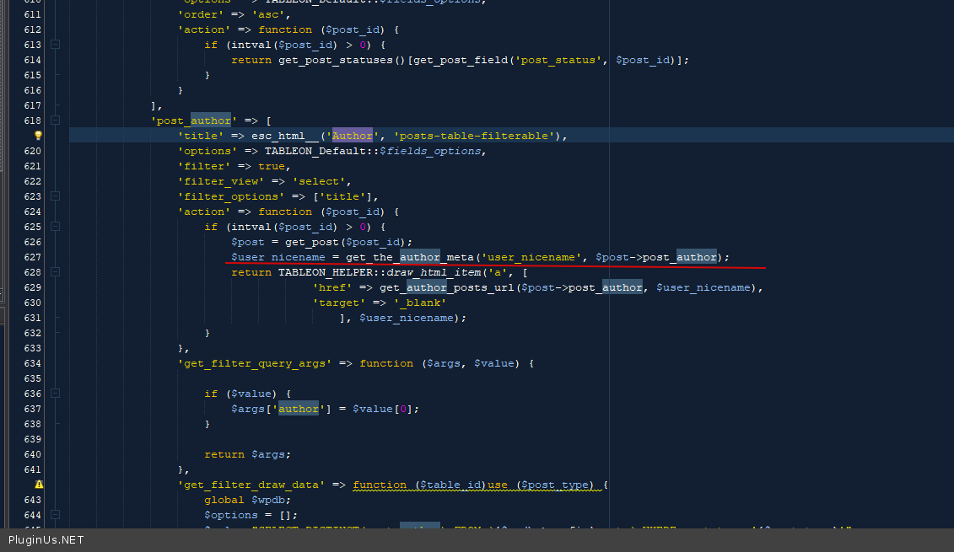Screen dimensions: 954x552
Task: Click 'get_filter_draw_data' key text
Action: (251, 485)
